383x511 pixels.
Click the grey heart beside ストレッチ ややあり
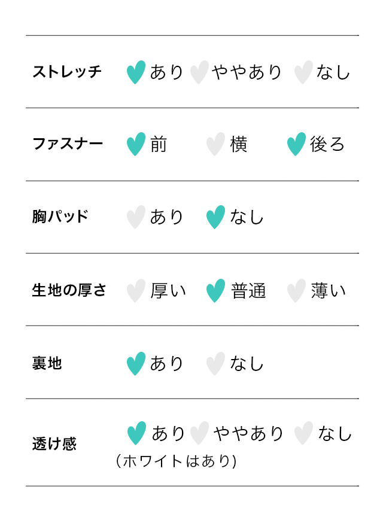(199, 72)
